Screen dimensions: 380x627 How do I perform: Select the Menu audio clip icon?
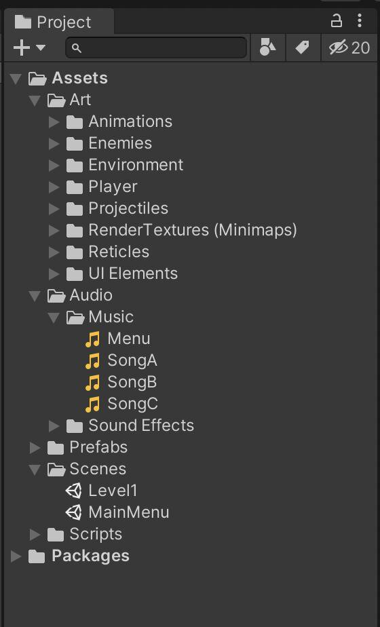coord(93,339)
